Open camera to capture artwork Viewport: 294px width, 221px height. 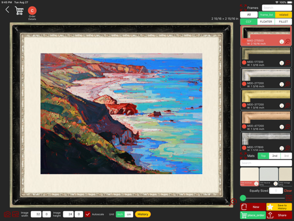pos(7,214)
